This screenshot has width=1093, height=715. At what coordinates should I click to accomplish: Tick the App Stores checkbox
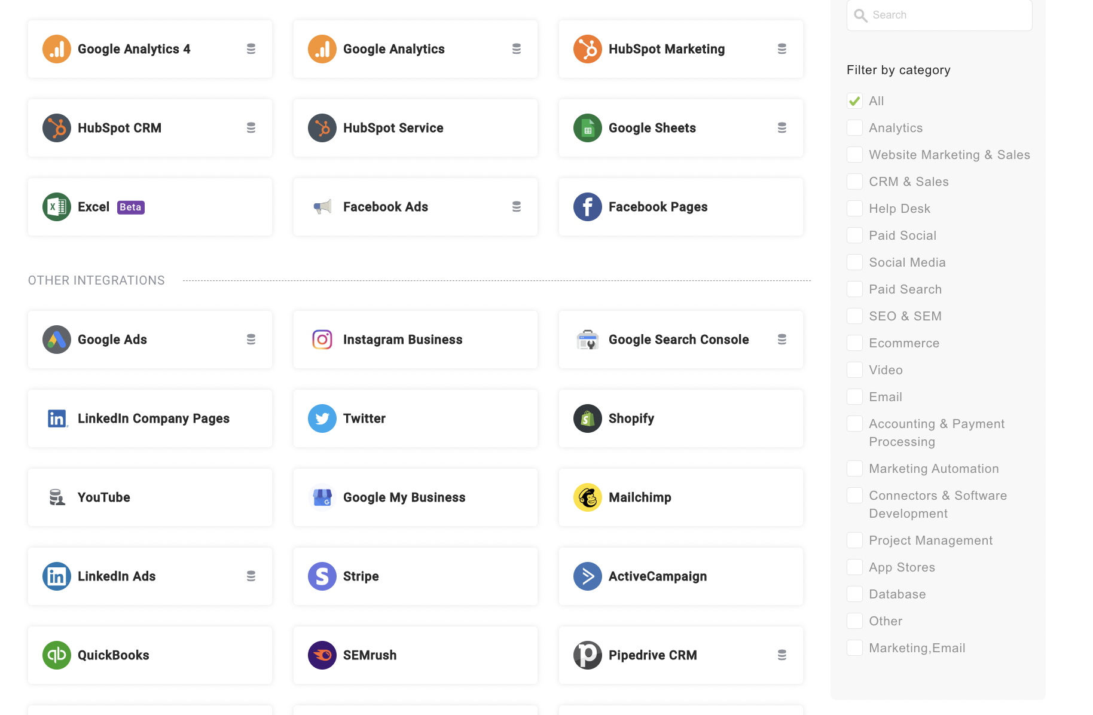tap(855, 567)
